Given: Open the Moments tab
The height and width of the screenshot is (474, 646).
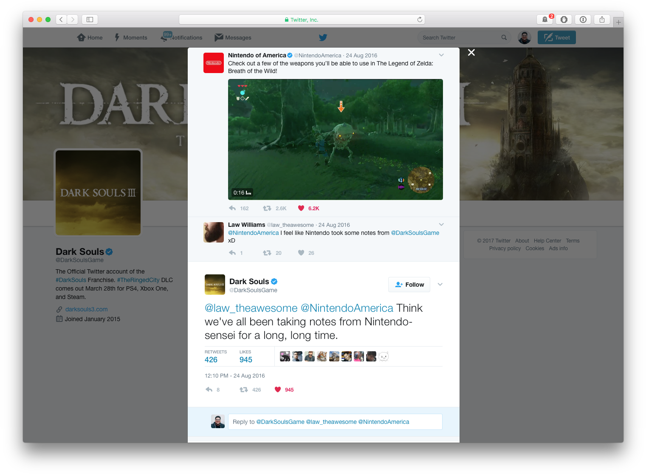Looking at the screenshot, I should click(131, 37).
